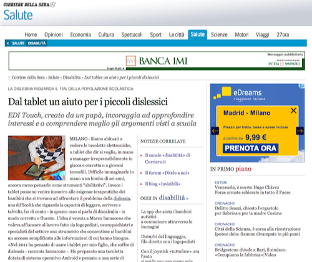Click the Madrid - Milano offer title

[x=247, y=113]
